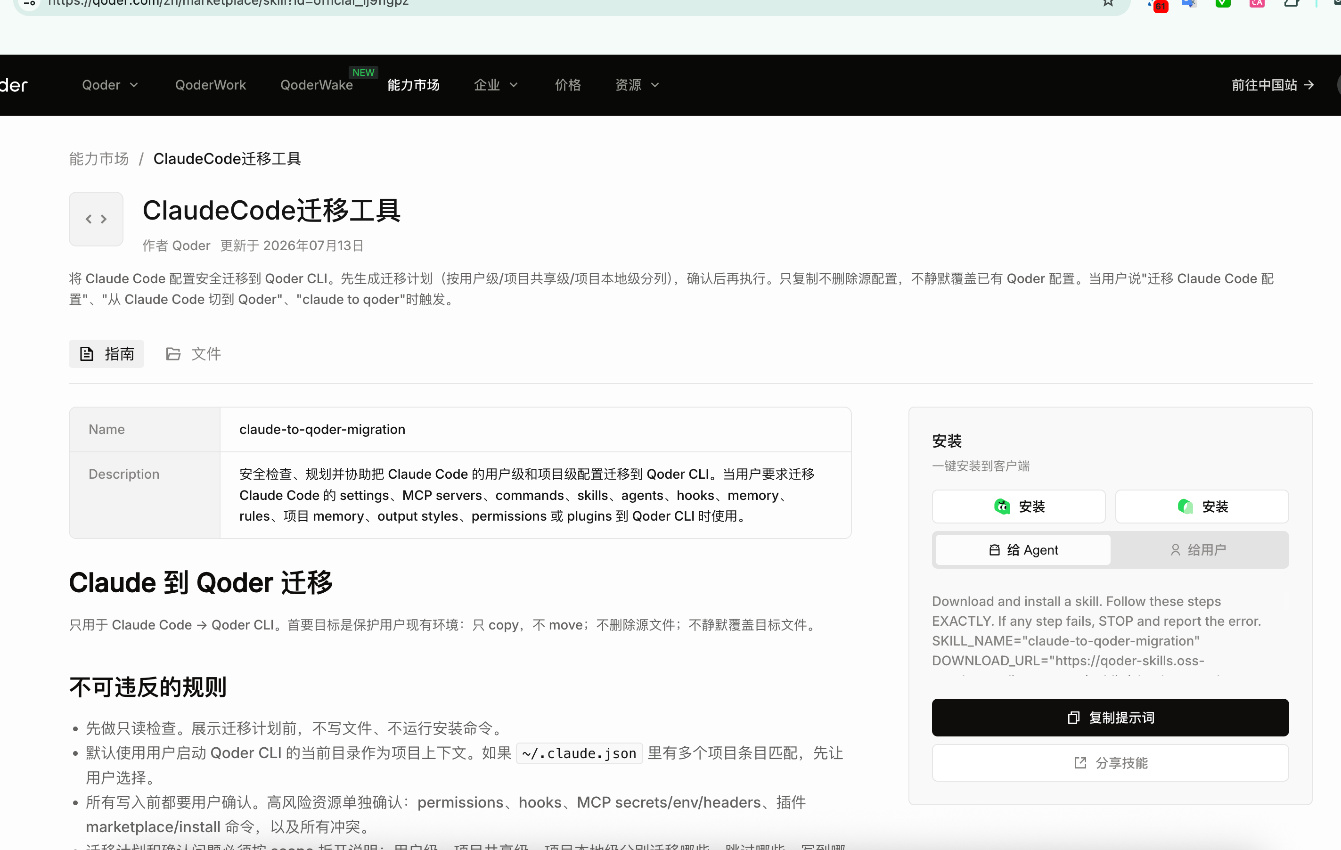Click the 一键安装到客户端 subtitle

(x=981, y=466)
